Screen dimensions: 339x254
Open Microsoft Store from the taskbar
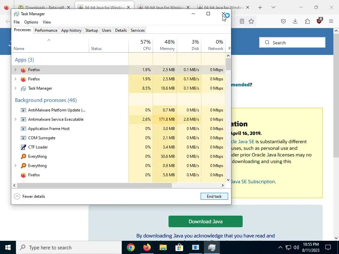179,247
